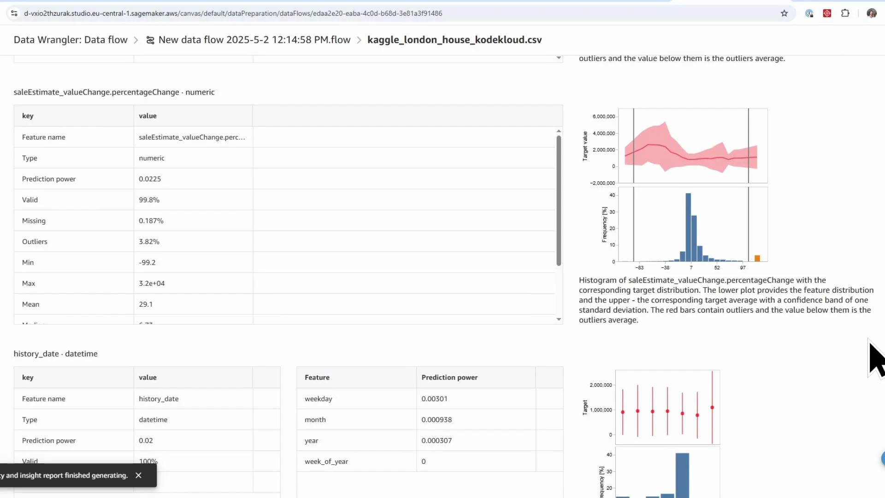The image size is (885, 498).
Task: Open the red ad-blocker extension icon
Action: tap(827, 13)
